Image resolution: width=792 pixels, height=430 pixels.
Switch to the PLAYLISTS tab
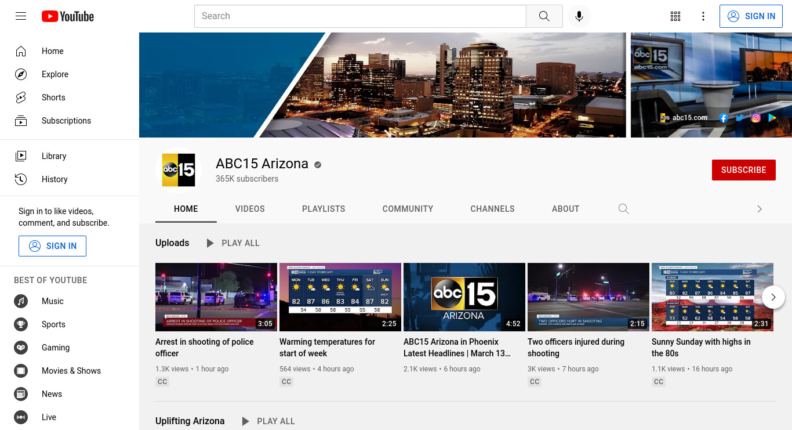pos(324,209)
